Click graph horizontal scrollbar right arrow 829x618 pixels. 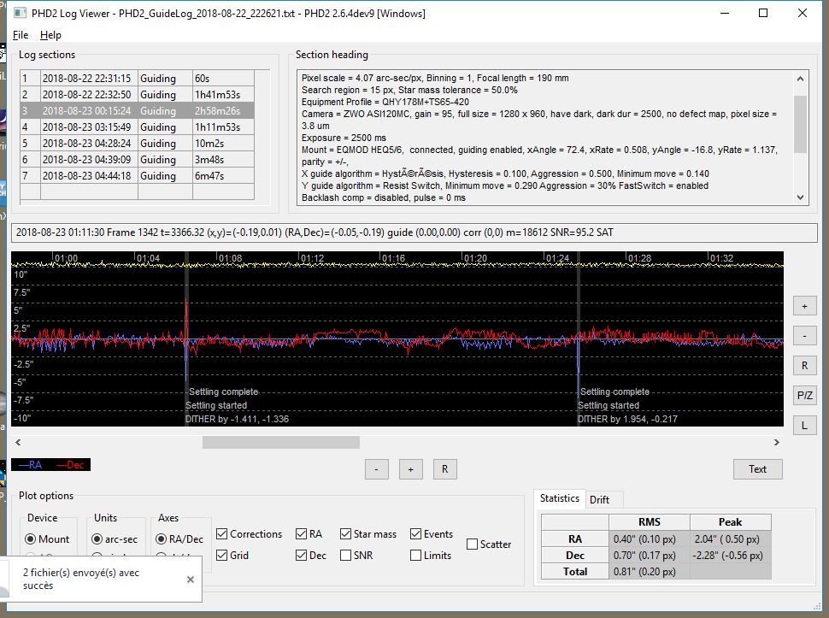point(776,442)
